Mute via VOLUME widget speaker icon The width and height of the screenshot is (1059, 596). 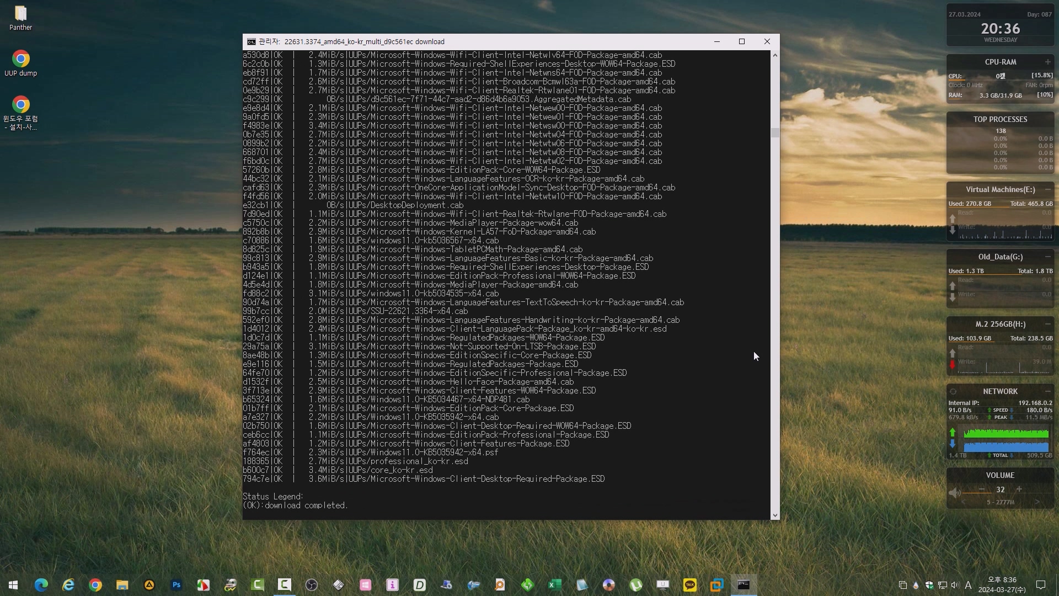954,493
